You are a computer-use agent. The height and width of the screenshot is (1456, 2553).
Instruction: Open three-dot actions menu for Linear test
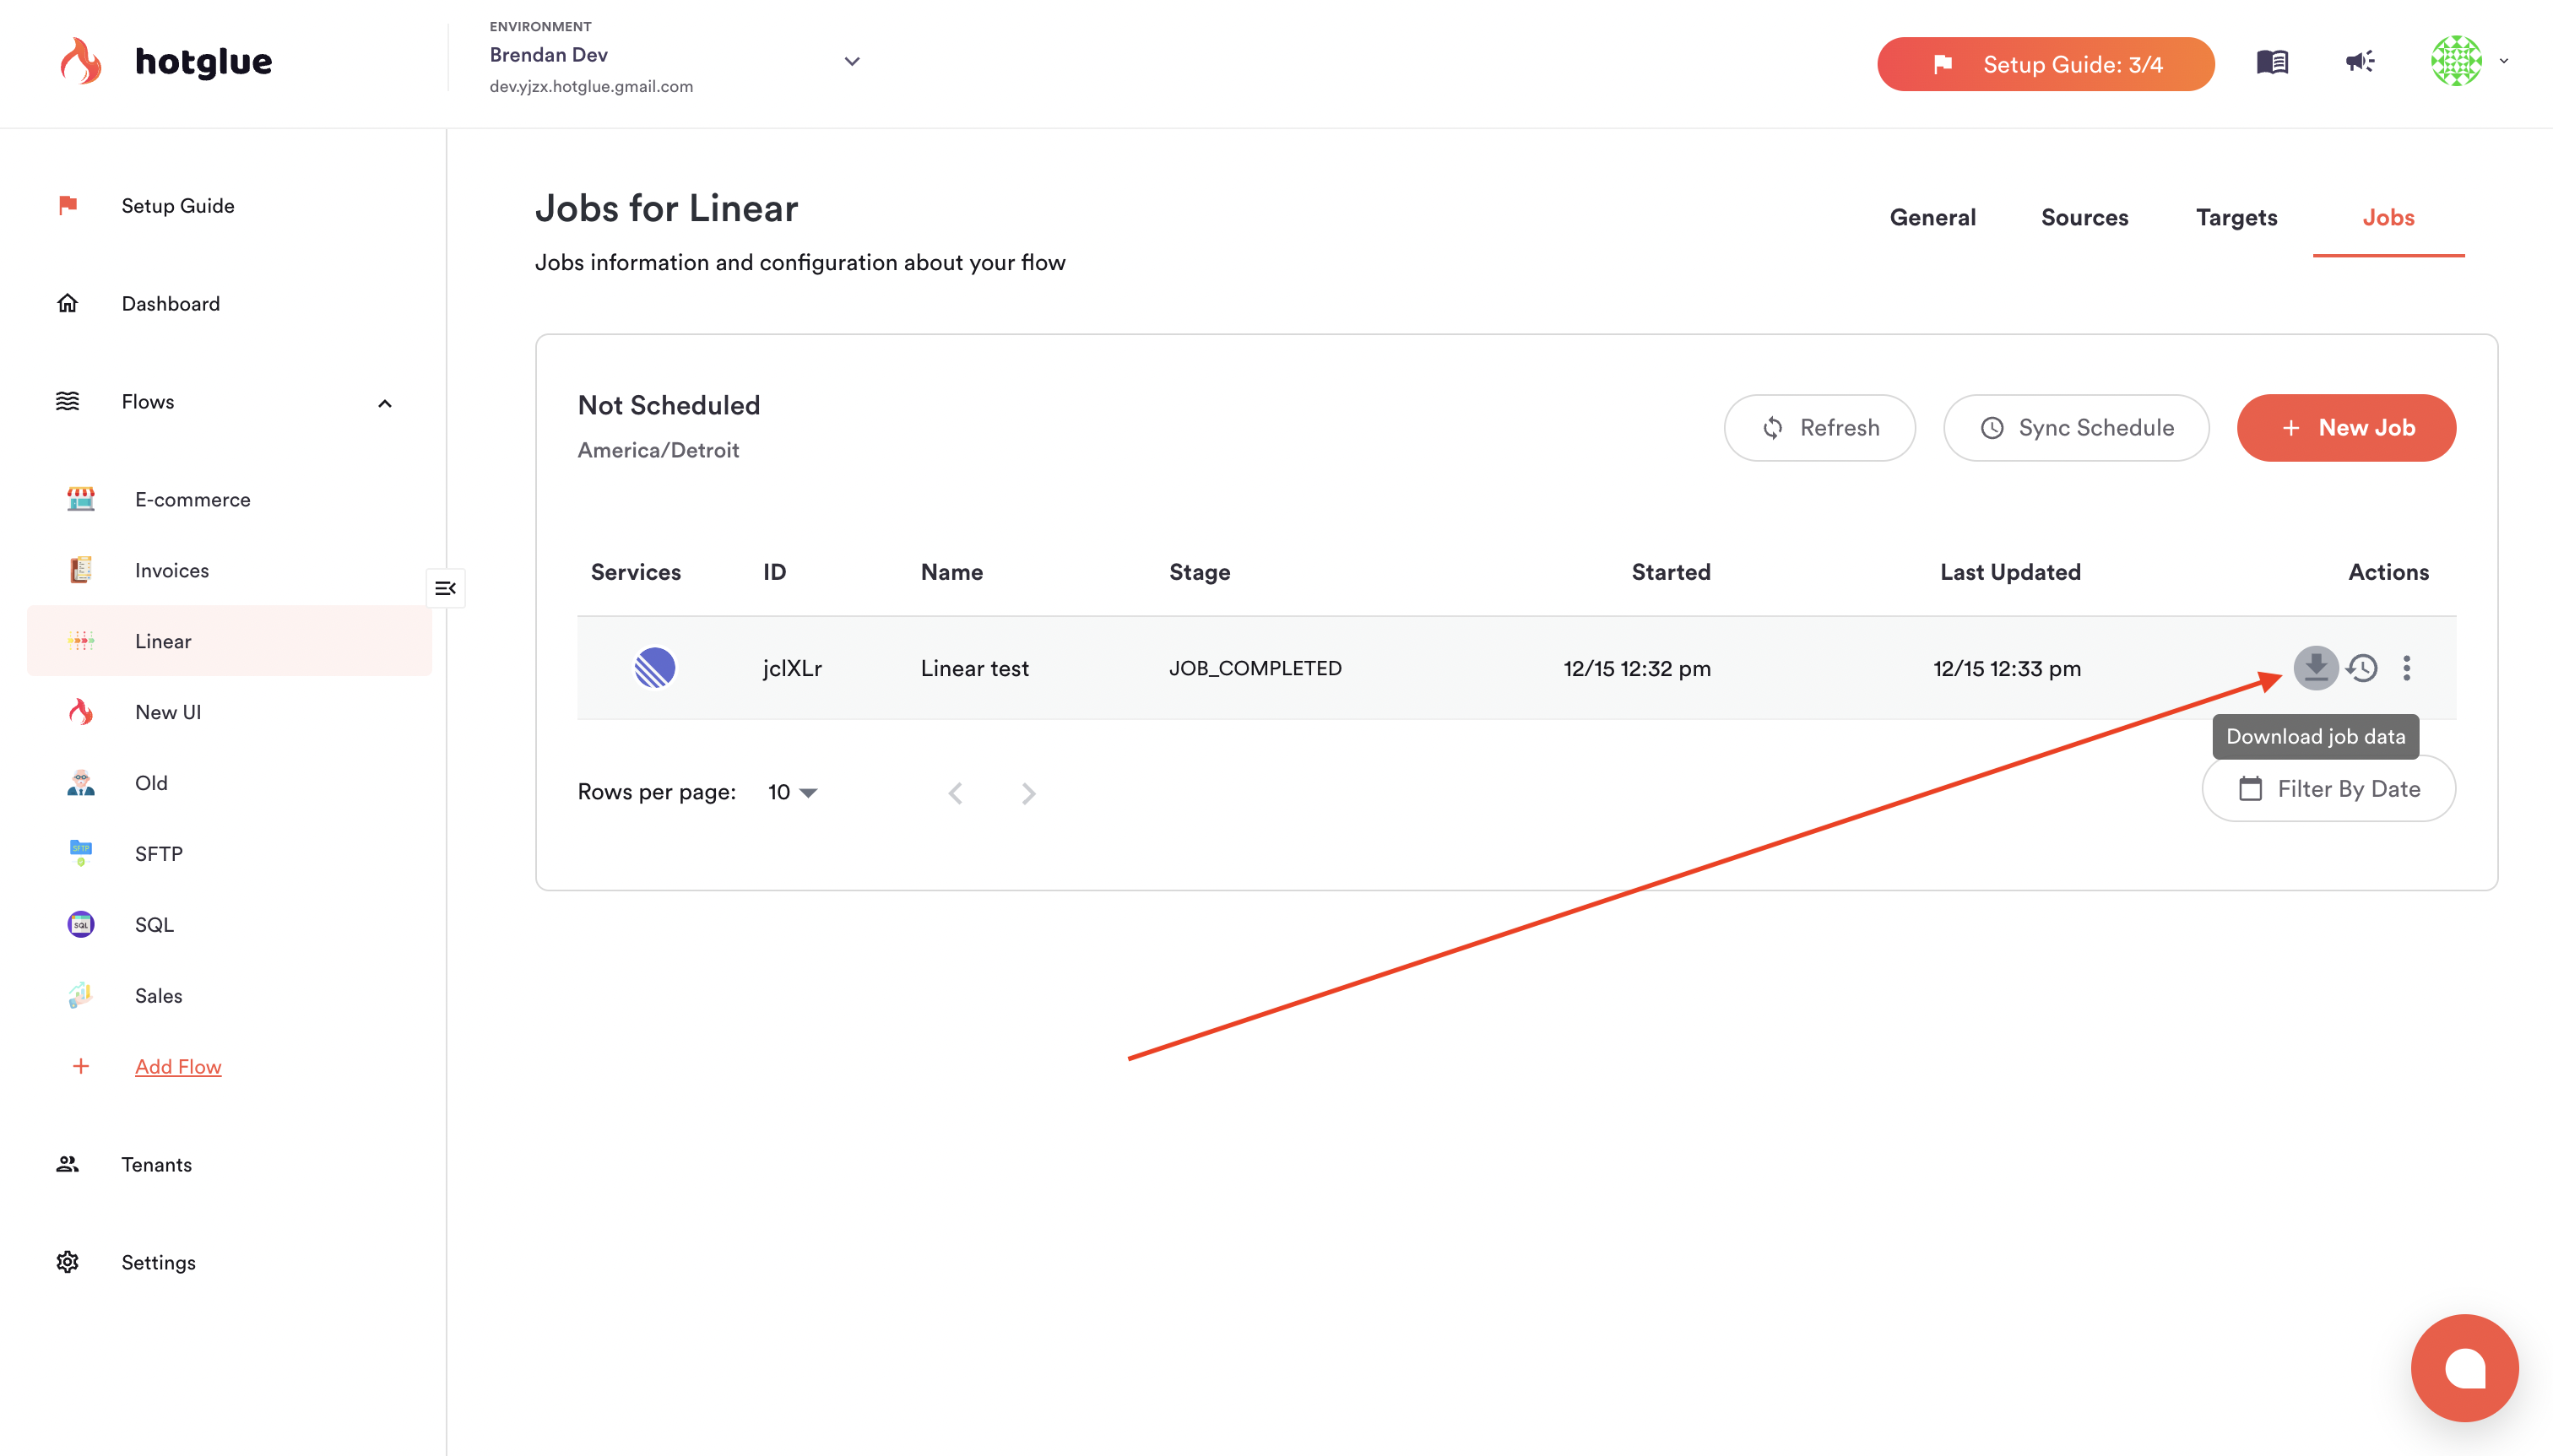pos(2407,668)
